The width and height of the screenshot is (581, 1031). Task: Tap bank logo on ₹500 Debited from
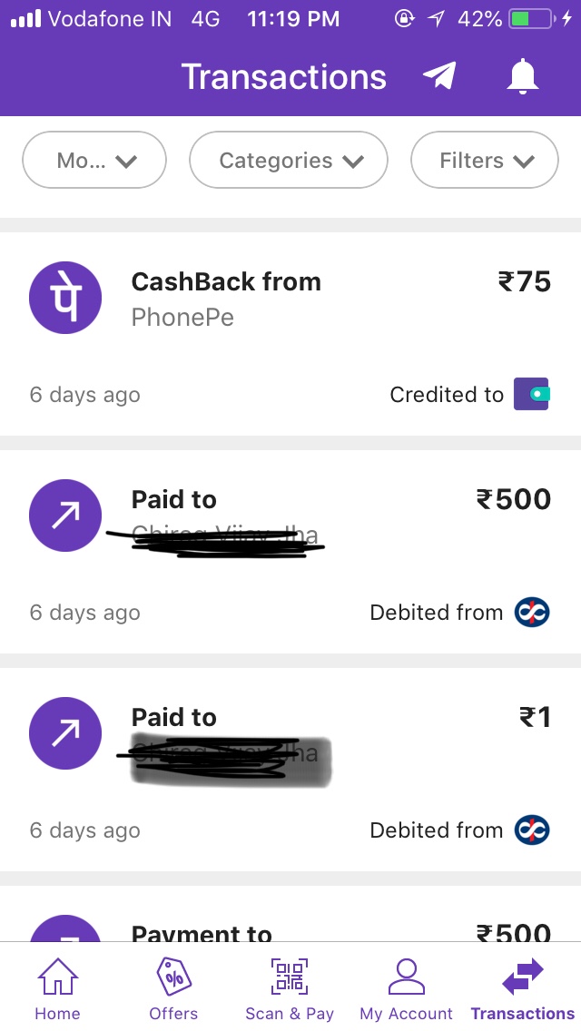(x=532, y=613)
